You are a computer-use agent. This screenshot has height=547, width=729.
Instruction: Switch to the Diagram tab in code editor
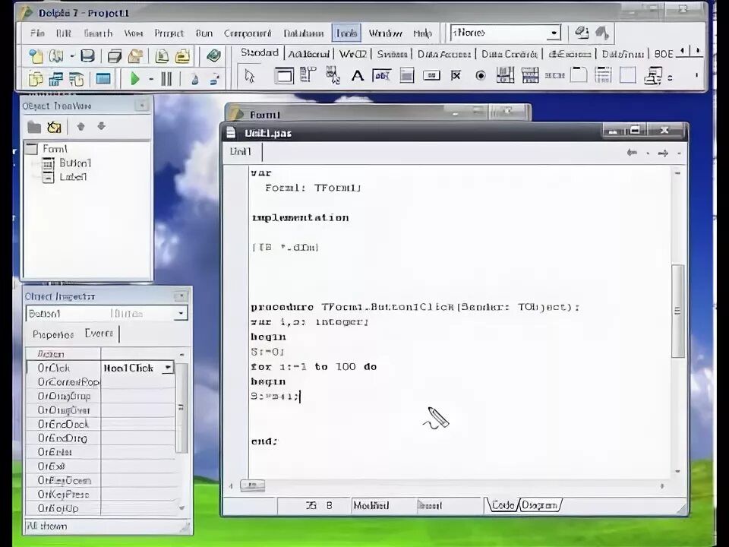point(539,505)
